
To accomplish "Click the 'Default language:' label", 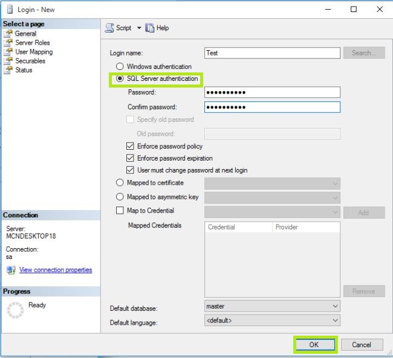I will click(134, 323).
